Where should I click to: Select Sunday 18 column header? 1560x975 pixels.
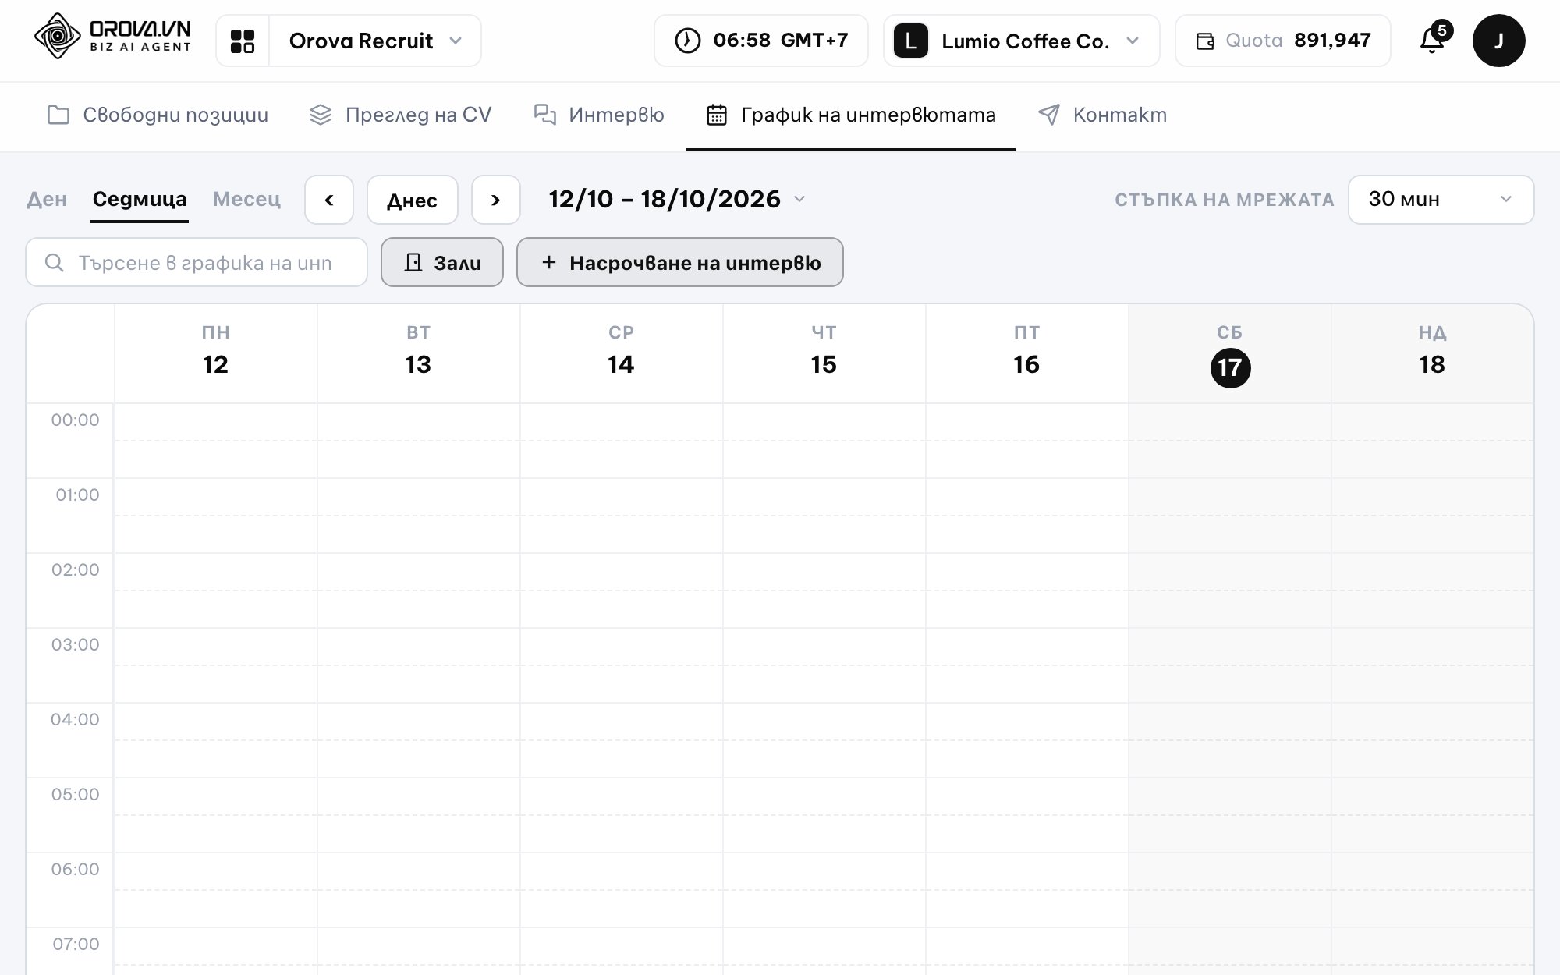1433,353
